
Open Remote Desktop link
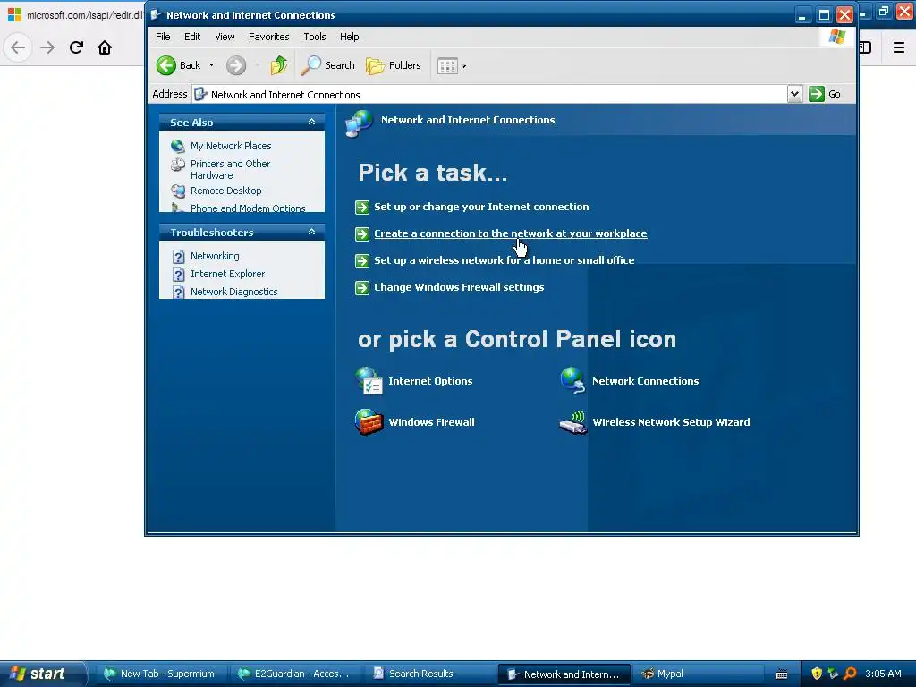click(x=225, y=191)
